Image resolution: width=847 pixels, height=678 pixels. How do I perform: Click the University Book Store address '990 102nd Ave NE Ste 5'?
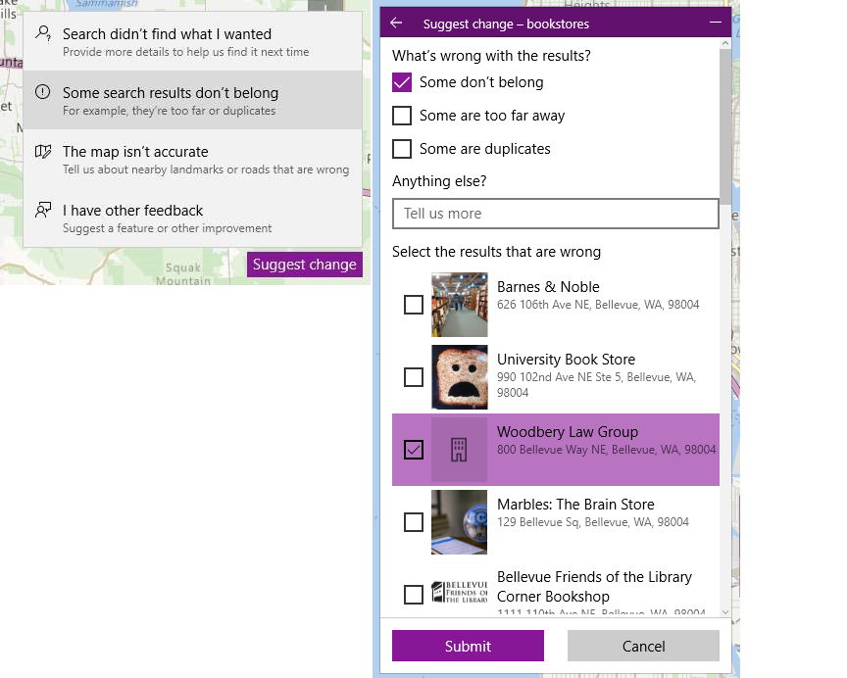[x=596, y=385]
